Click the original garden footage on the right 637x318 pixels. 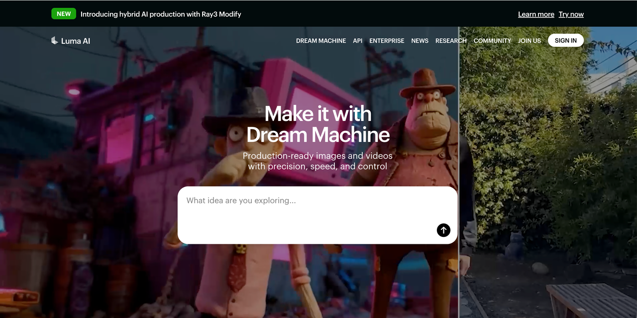pos(547,174)
